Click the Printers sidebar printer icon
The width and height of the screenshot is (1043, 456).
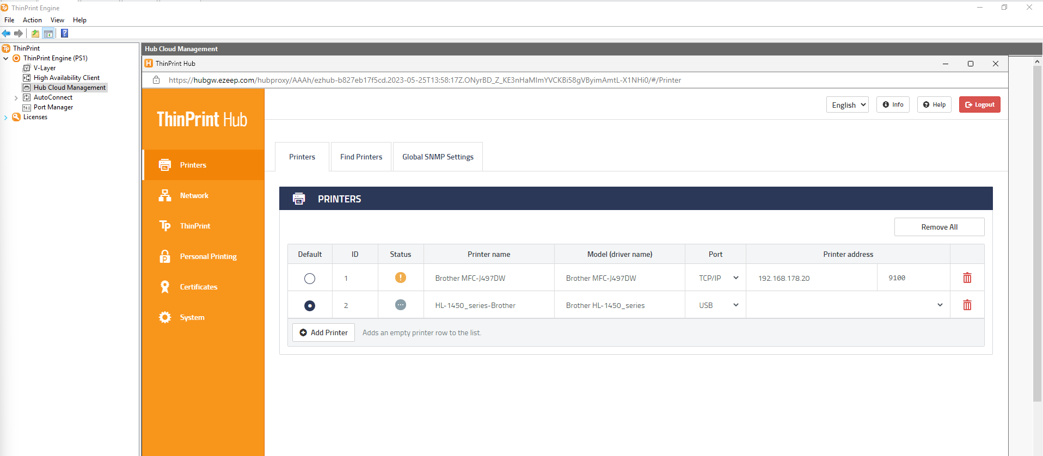(165, 165)
